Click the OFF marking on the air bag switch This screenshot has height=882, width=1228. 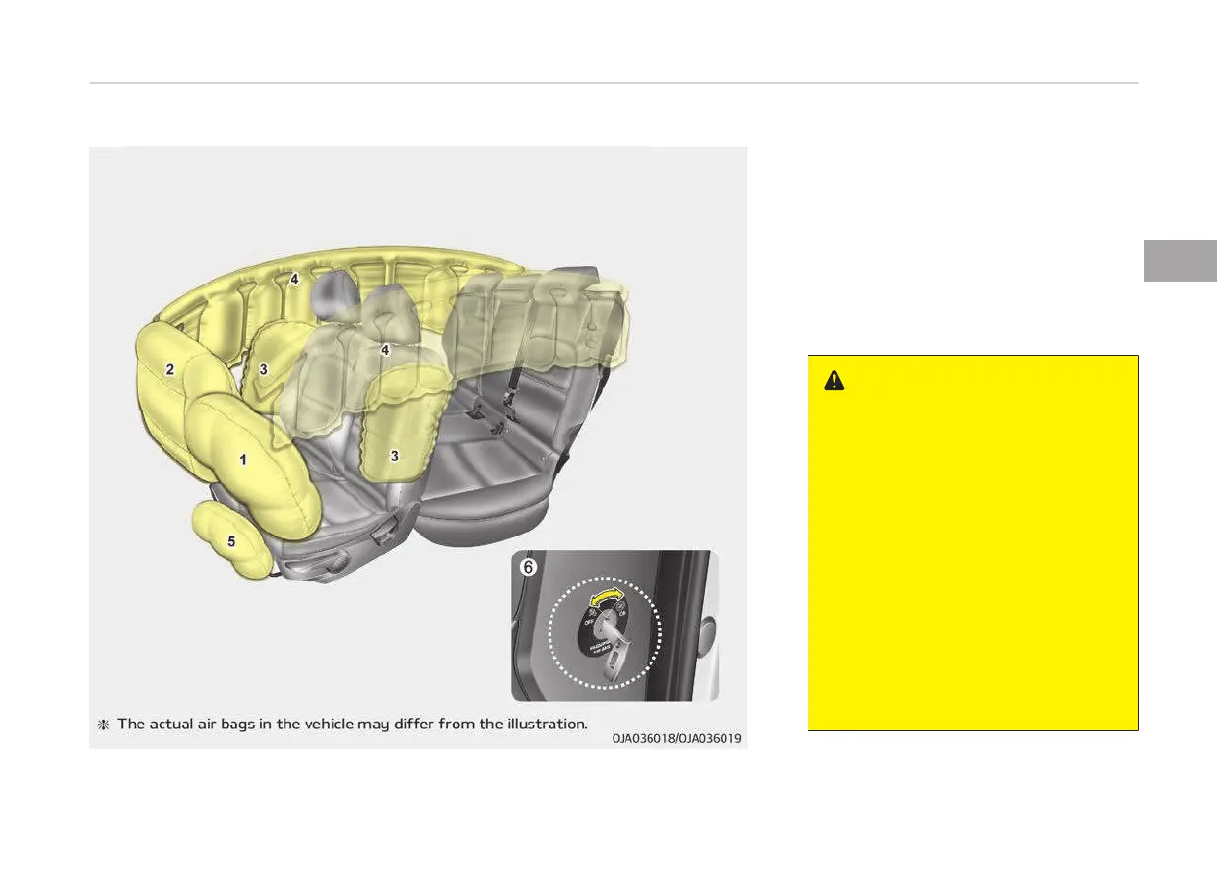pos(587,623)
